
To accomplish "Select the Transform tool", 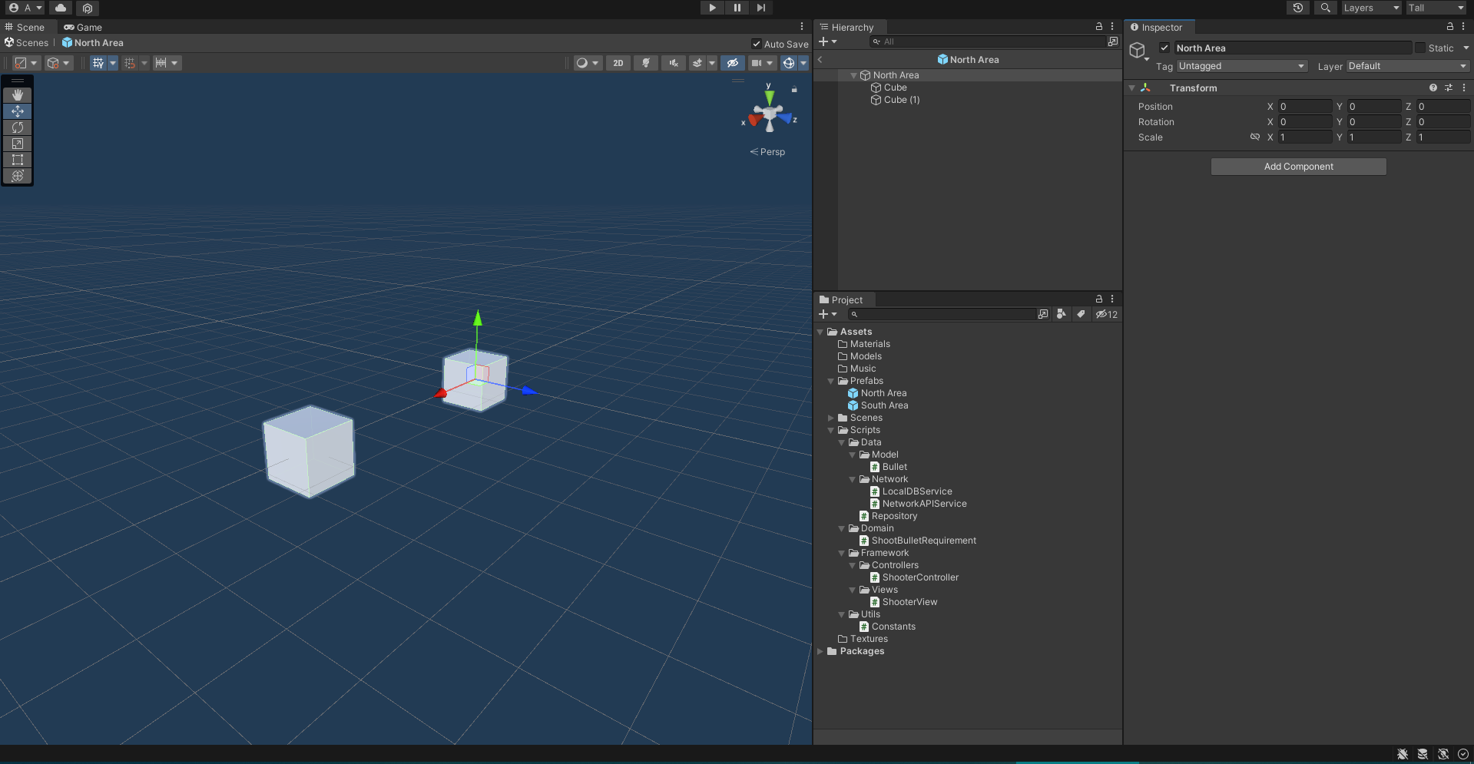I will [x=18, y=176].
